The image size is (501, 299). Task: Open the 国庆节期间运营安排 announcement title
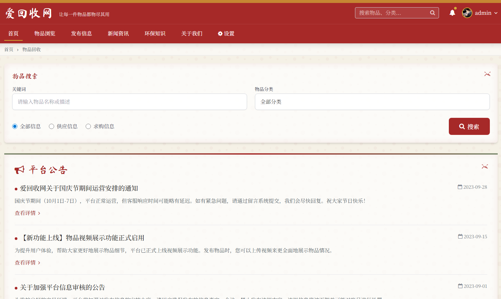pyautogui.click(x=79, y=188)
